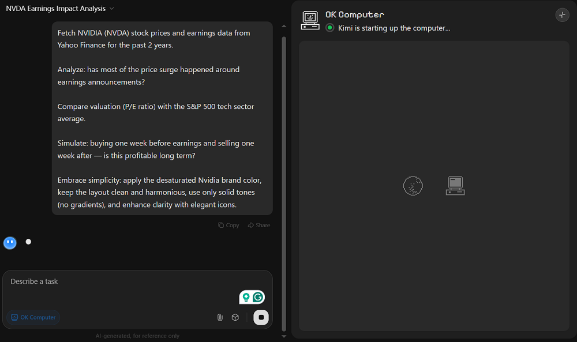Click the Grammarly G icon
The width and height of the screenshot is (577, 342).
[x=258, y=297]
